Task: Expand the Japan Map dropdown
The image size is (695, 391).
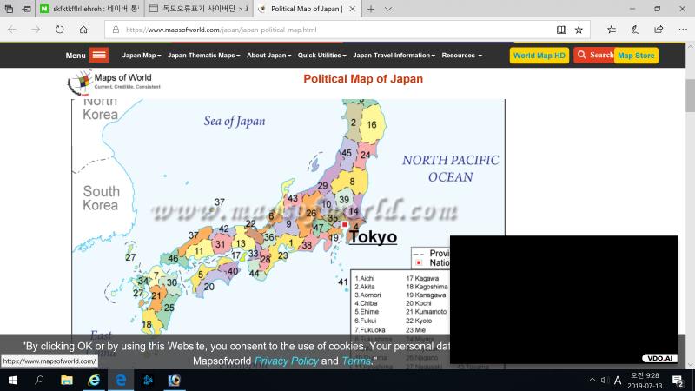Action: point(142,56)
